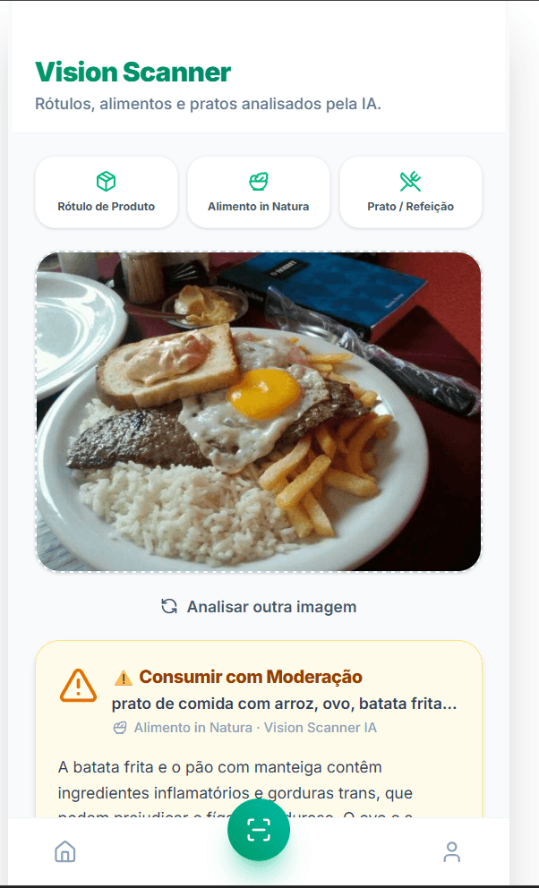Open Home from the bottom navigation bar
The width and height of the screenshot is (539, 888).
click(x=65, y=851)
